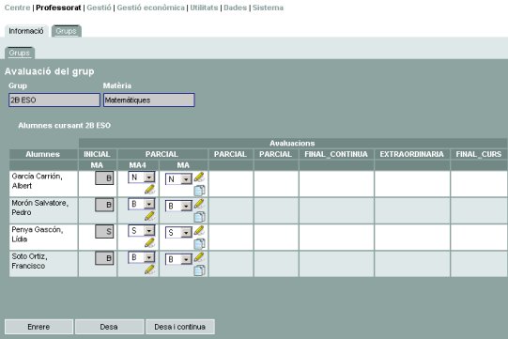
Task: Click student name Soto Ortiz, Francisco
Action: [29, 261]
